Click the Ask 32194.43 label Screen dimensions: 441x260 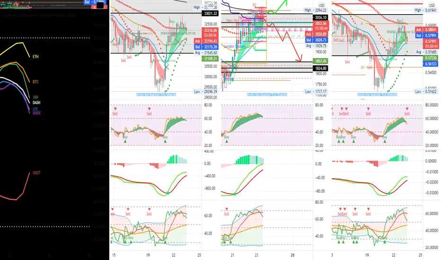point(206,41)
